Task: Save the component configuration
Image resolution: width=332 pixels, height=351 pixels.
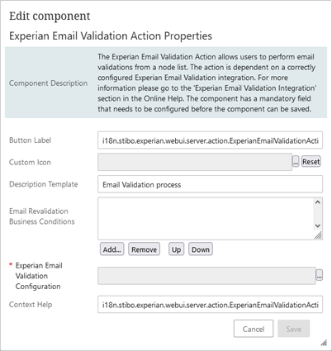Action: click(x=294, y=329)
